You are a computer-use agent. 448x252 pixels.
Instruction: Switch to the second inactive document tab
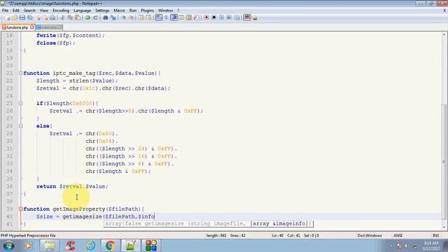49,27
